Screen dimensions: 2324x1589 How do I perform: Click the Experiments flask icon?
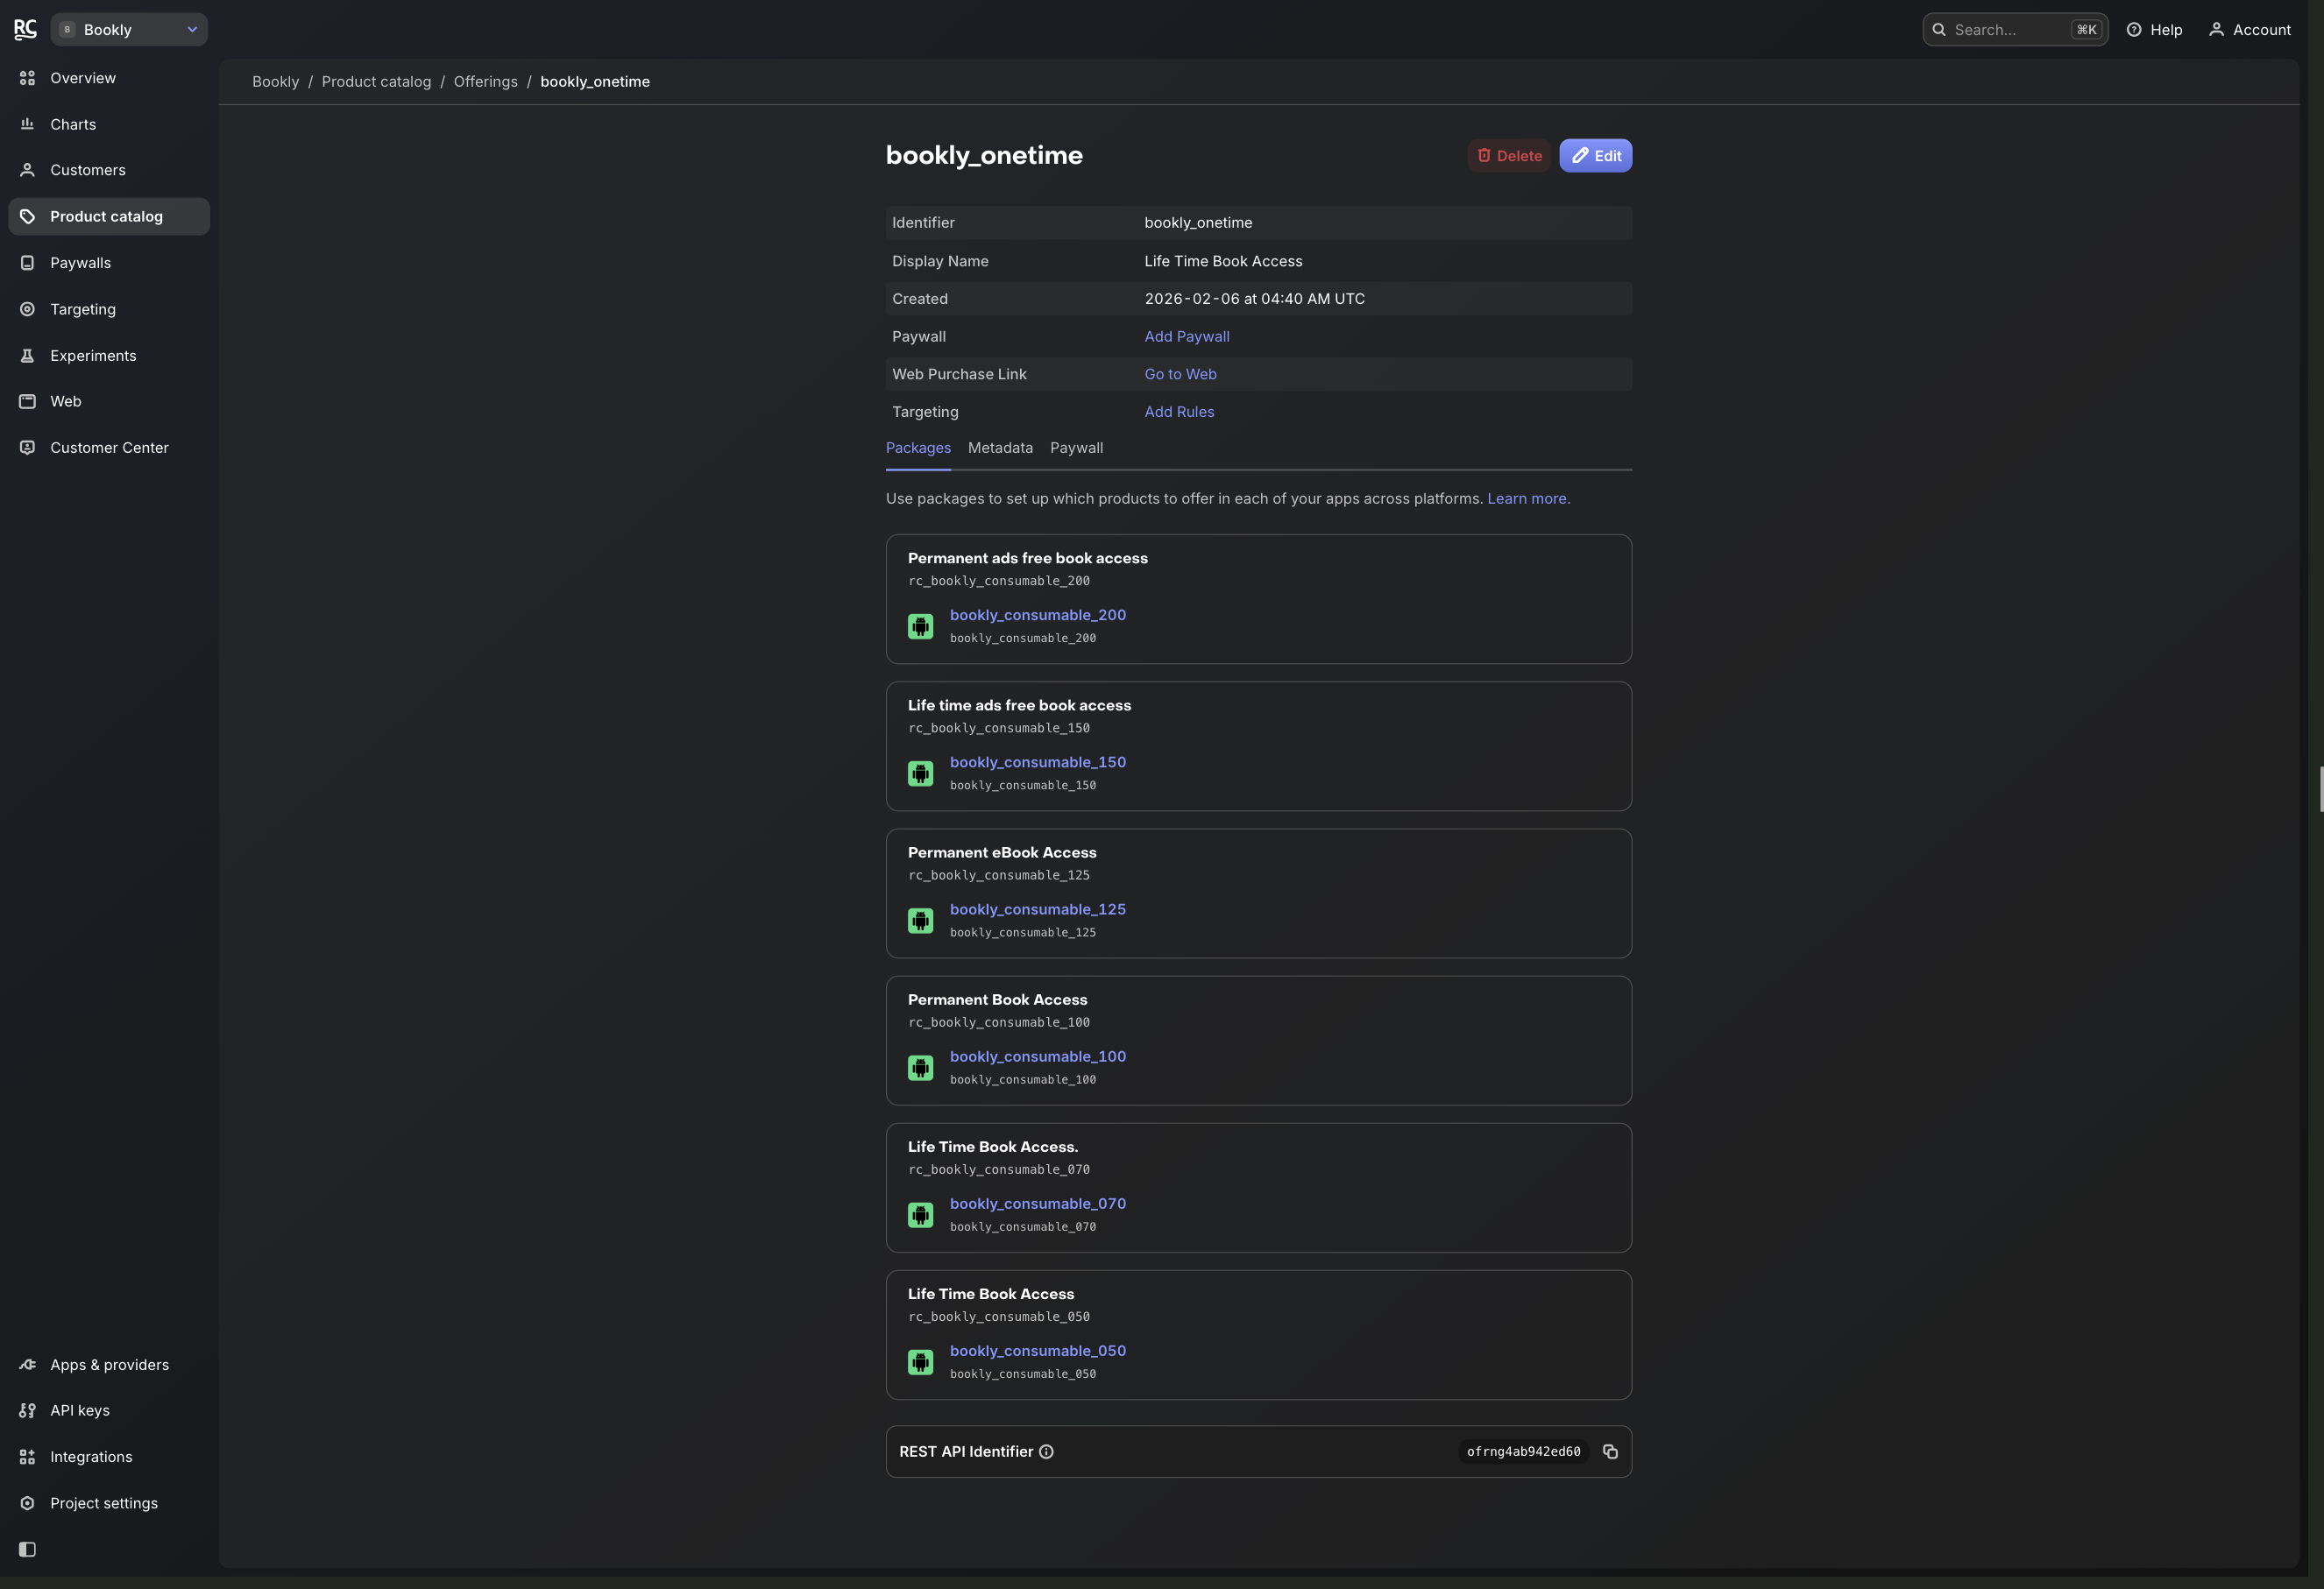[x=27, y=355]
